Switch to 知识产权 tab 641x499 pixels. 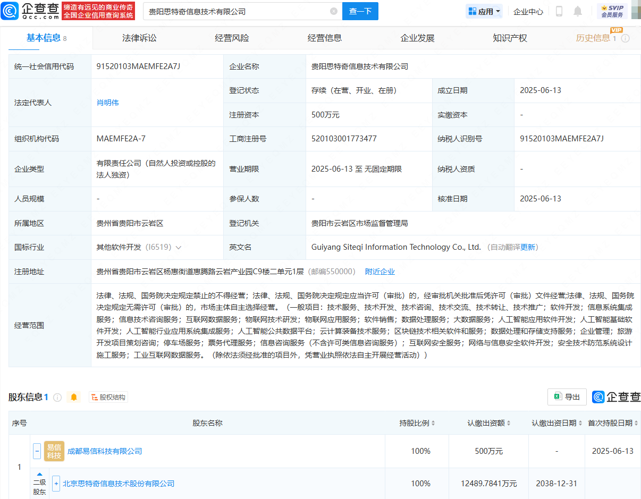point(510,38)
